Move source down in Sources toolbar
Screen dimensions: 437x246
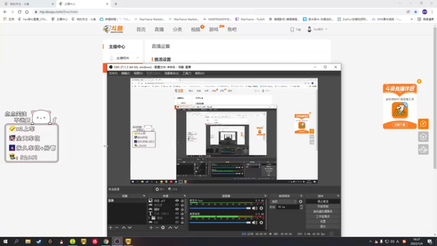[x=176, y=227]
